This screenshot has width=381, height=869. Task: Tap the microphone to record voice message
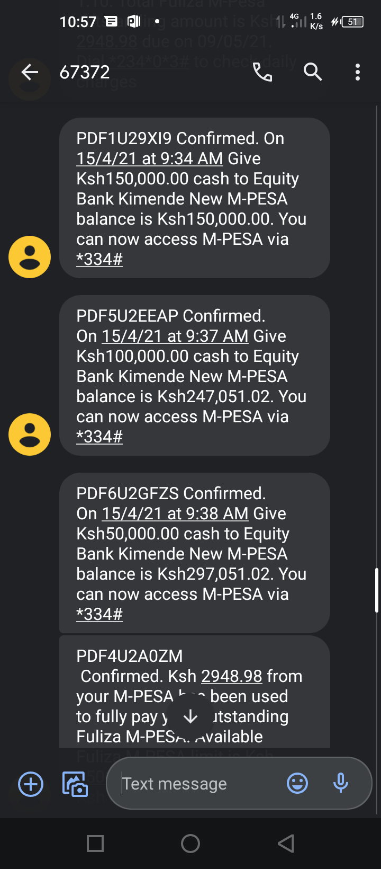341,783
